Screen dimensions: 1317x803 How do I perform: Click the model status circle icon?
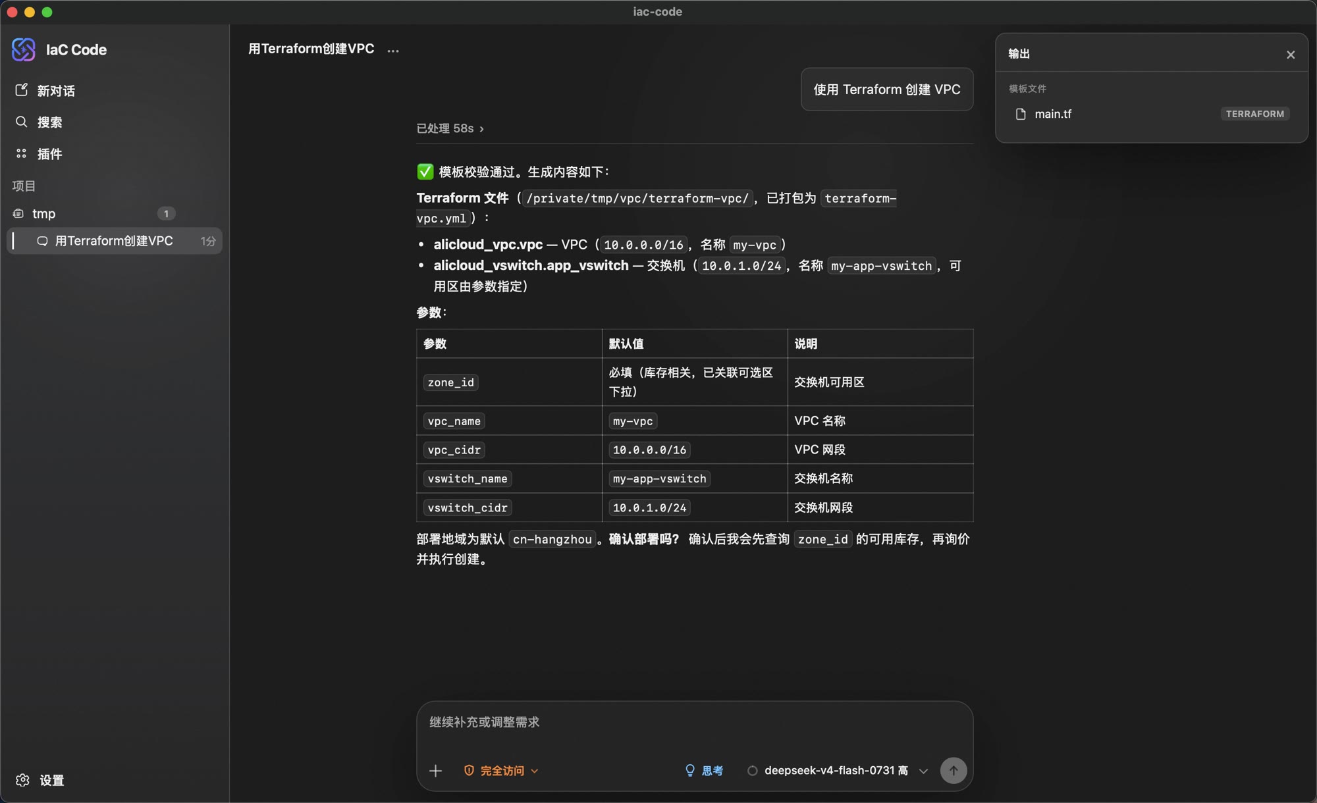(752, 770)
